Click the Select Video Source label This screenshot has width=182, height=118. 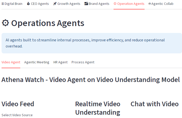click(17, 115)
